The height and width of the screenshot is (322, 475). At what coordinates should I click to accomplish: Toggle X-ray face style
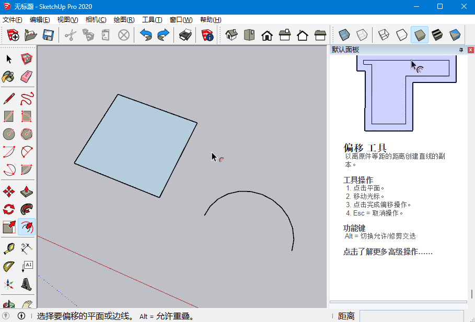point(344,35)
